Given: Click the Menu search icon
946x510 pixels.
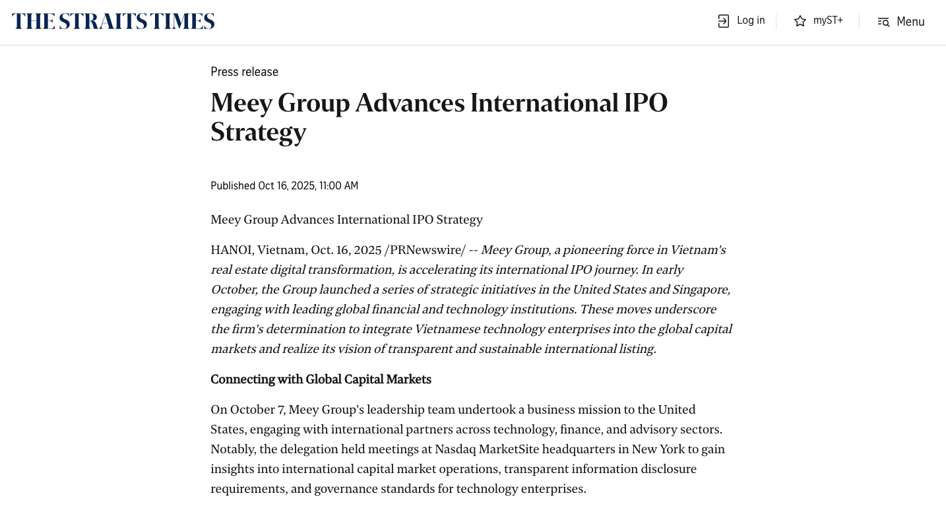Looking at the screenshot, I should tap(883, 22).
